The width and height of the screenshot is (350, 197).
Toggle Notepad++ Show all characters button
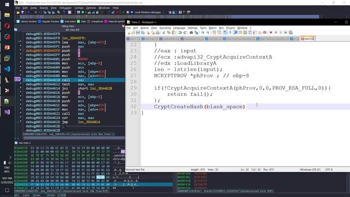[230, 33]
